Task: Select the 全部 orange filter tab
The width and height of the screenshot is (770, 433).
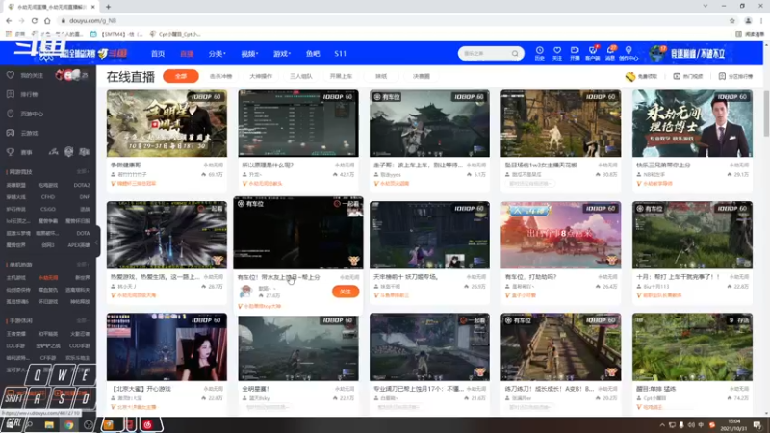Action: (181, 76)
